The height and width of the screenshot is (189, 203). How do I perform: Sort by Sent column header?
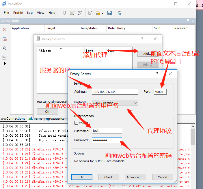pyautogui.click(x=163, y=28)
